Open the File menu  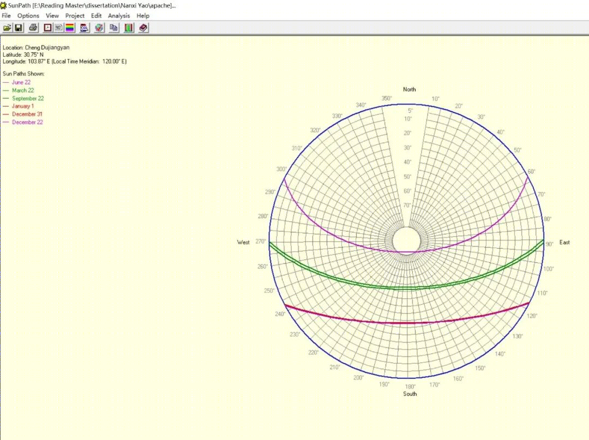pos(6,16)
